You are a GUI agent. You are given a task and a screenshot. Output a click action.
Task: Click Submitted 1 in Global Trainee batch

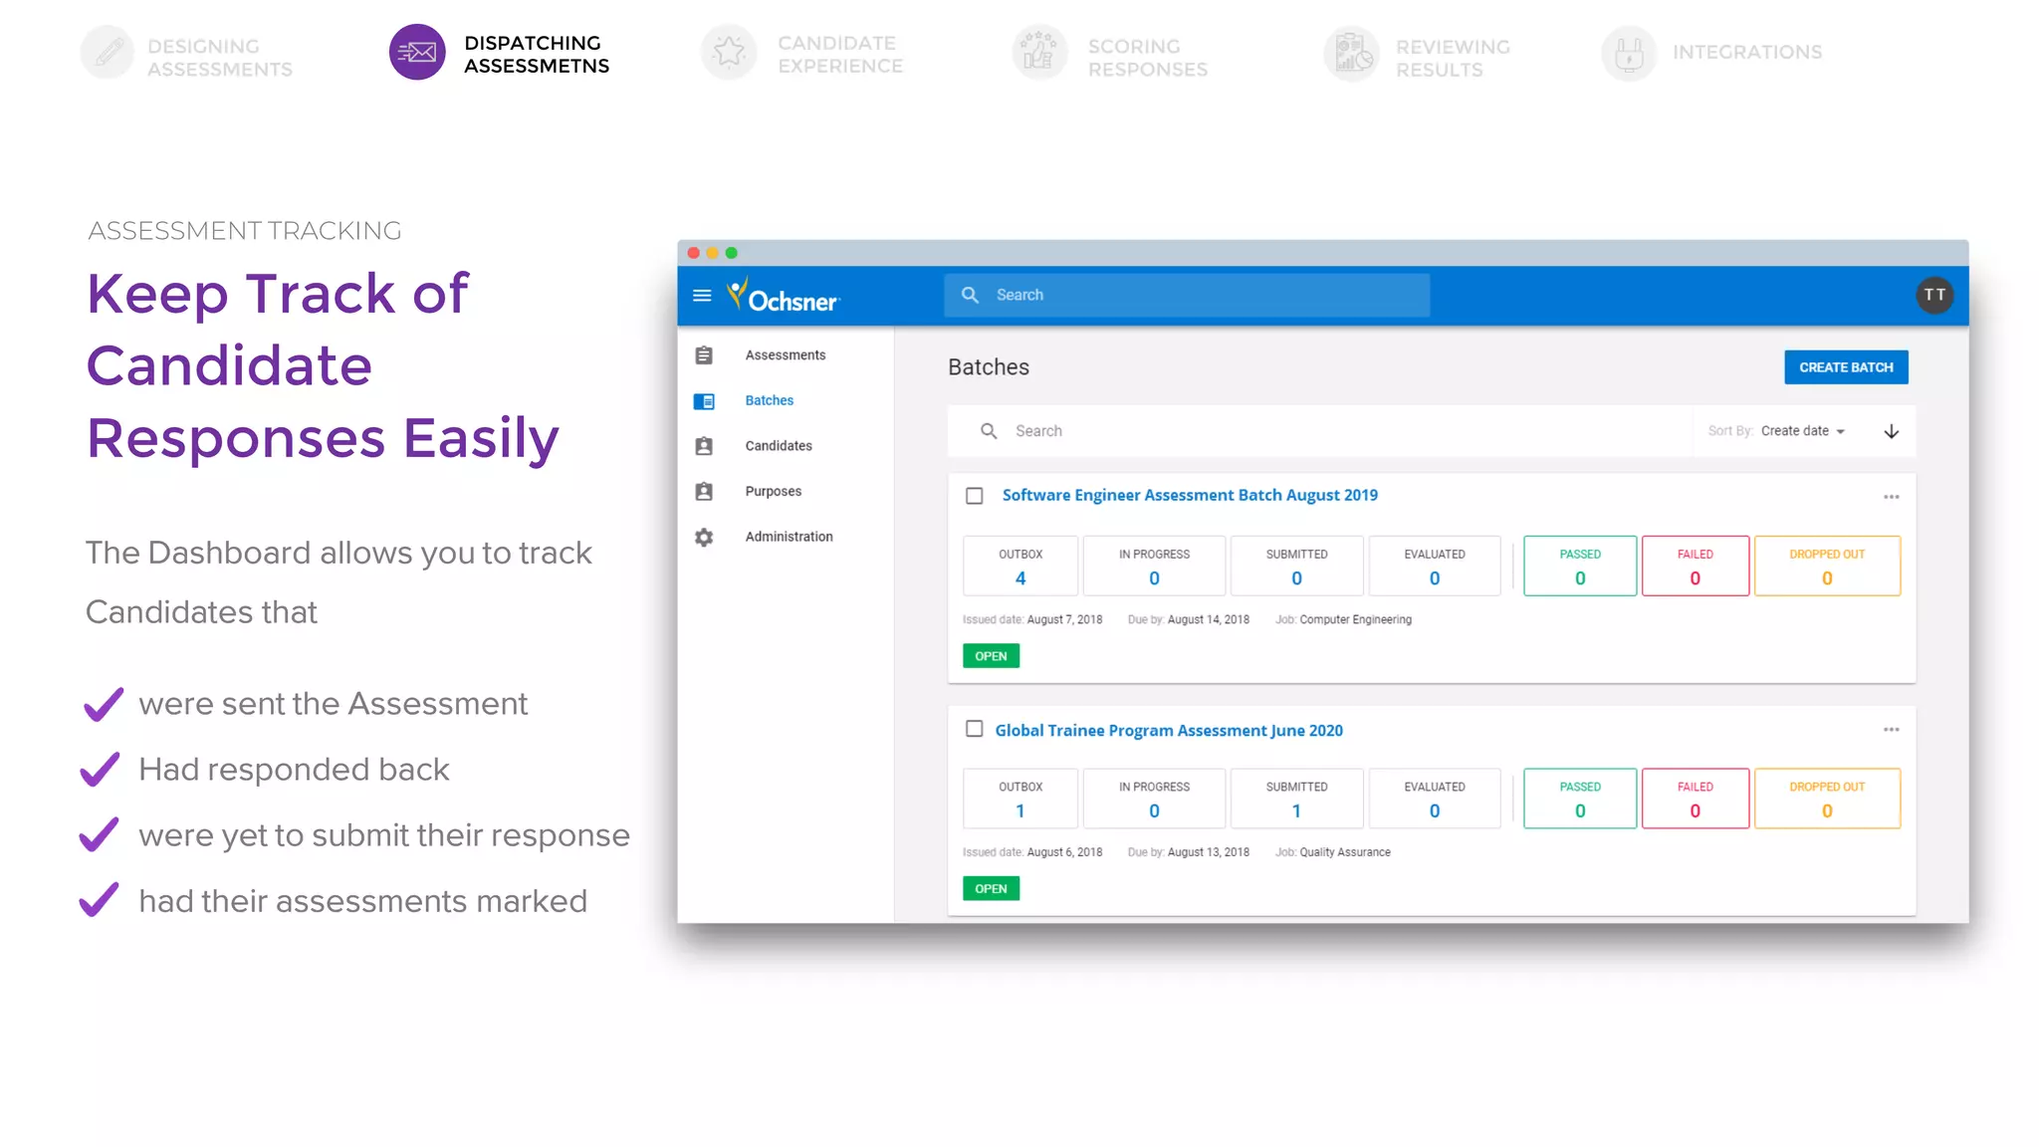[x=1296, y=800]
